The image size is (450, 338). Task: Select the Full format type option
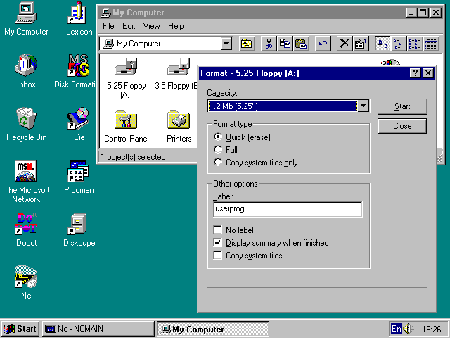[x=218, y=150]
